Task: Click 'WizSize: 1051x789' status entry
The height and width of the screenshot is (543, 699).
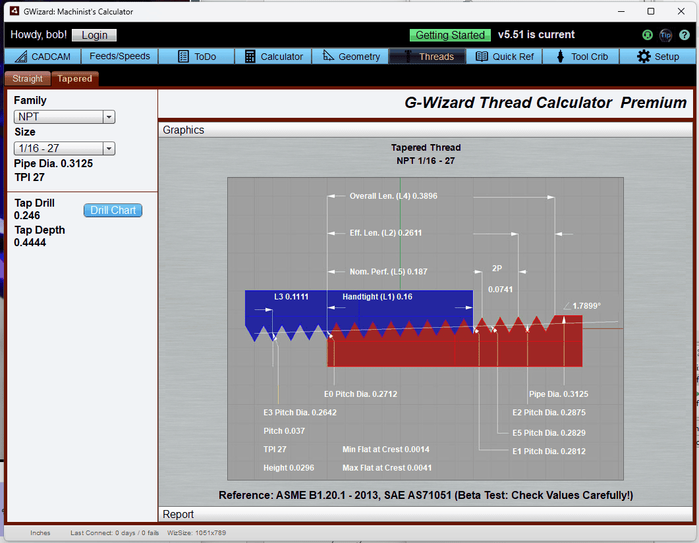Action: (196, 532)
